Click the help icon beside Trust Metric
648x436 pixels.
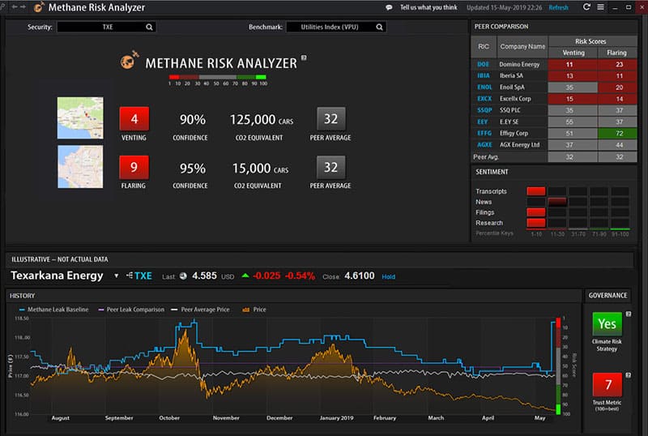click(x=629, y=374)
